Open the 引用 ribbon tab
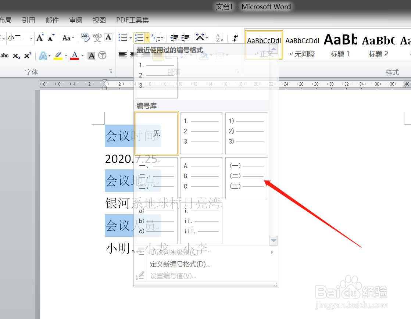Viewport: 411px width, 319px height. point(29,20)
